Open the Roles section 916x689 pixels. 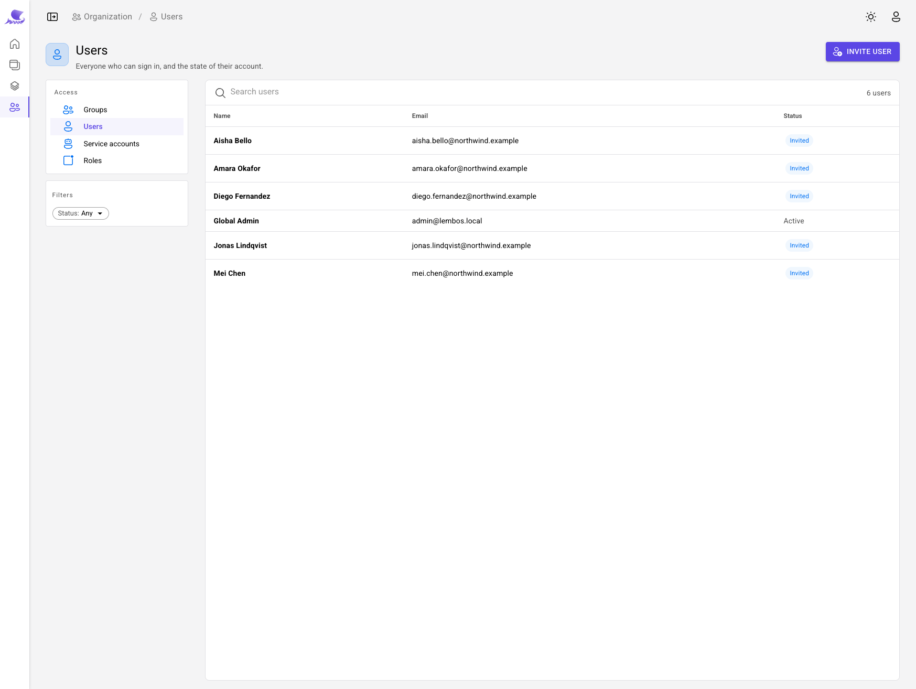coord(117,160)
